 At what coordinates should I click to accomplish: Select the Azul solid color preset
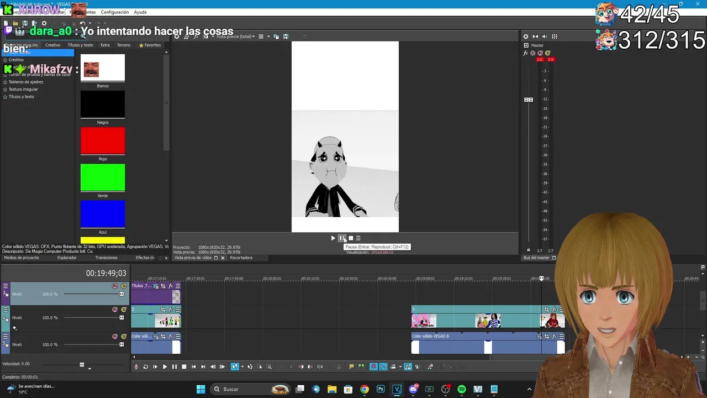coord(103,214)
